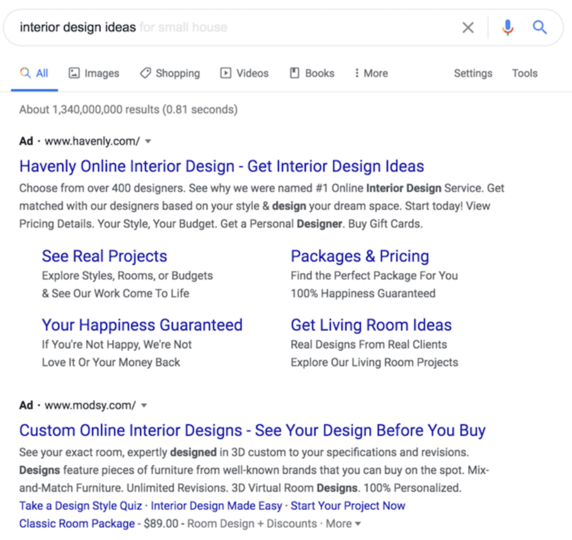
Task: Open the Havenly Online Interior Design headline
Action: point(221,166)
